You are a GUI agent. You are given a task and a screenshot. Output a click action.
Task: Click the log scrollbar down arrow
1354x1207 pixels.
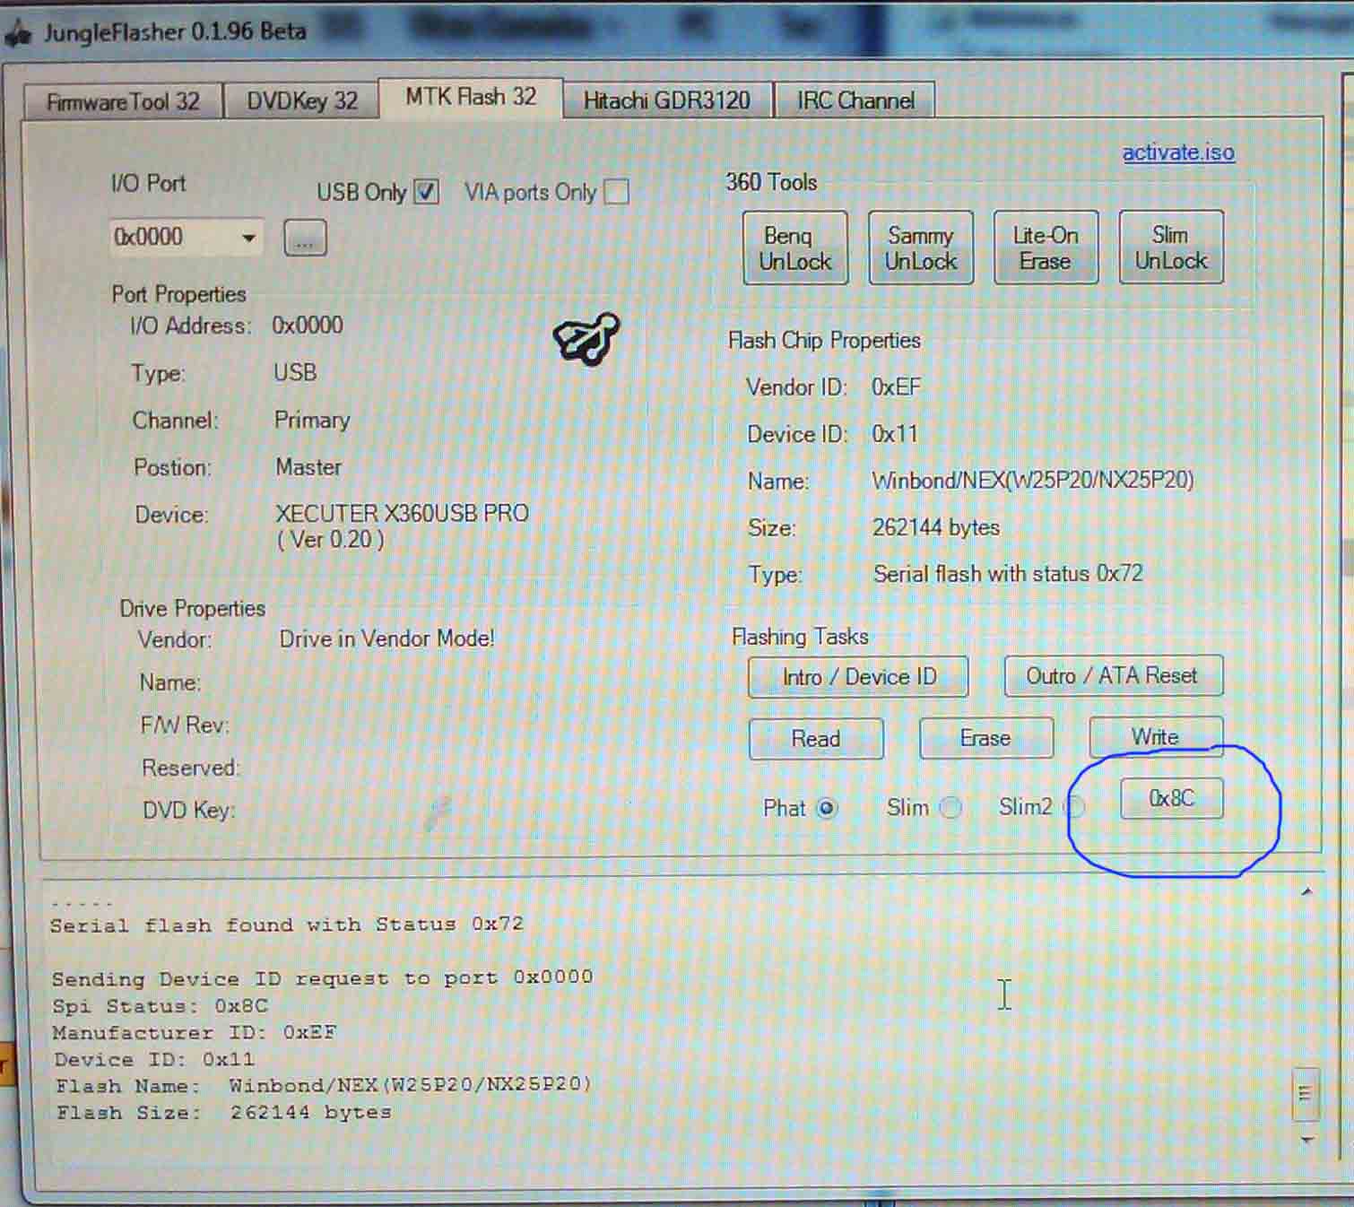[1306, 1139]
